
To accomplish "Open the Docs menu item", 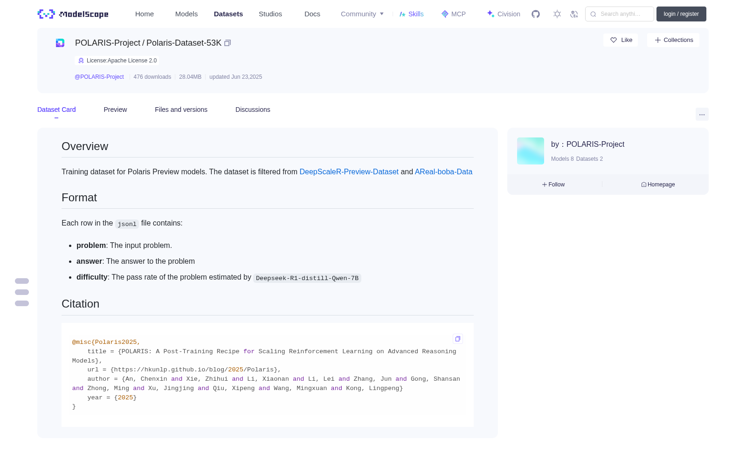I will pos(312,14).
